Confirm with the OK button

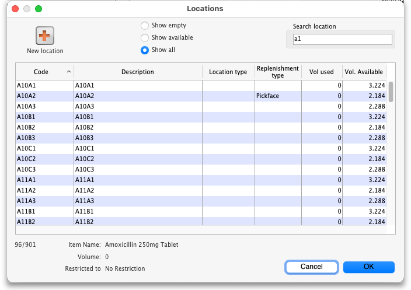tap(368, 267)
